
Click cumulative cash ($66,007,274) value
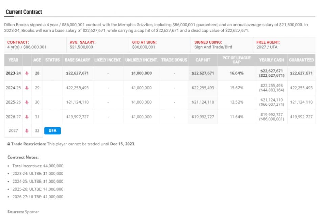pos(272,105)
